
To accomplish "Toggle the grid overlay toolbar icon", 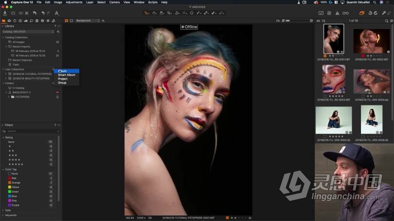I will (329, 13).
